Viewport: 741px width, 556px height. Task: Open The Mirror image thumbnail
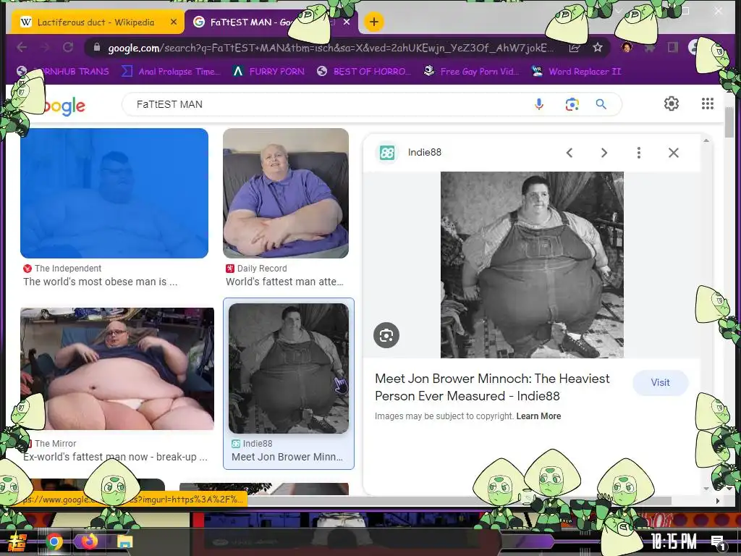pos(117,368)
